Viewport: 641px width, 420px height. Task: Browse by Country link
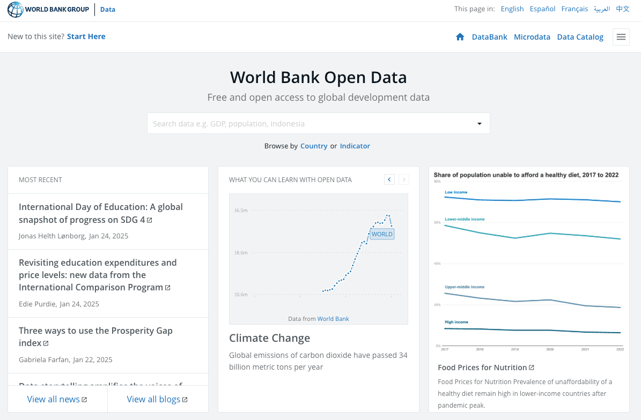(x=314, y=146)
